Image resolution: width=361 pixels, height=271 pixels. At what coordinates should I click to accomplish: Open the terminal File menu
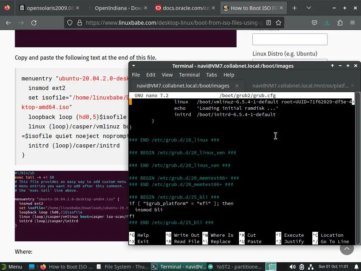(136, 75)
